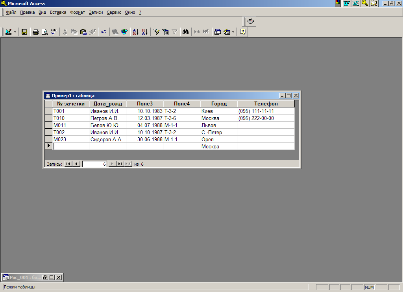
Task: Open the Web toolbar globe icon
Action: click(x=124, y=32)
